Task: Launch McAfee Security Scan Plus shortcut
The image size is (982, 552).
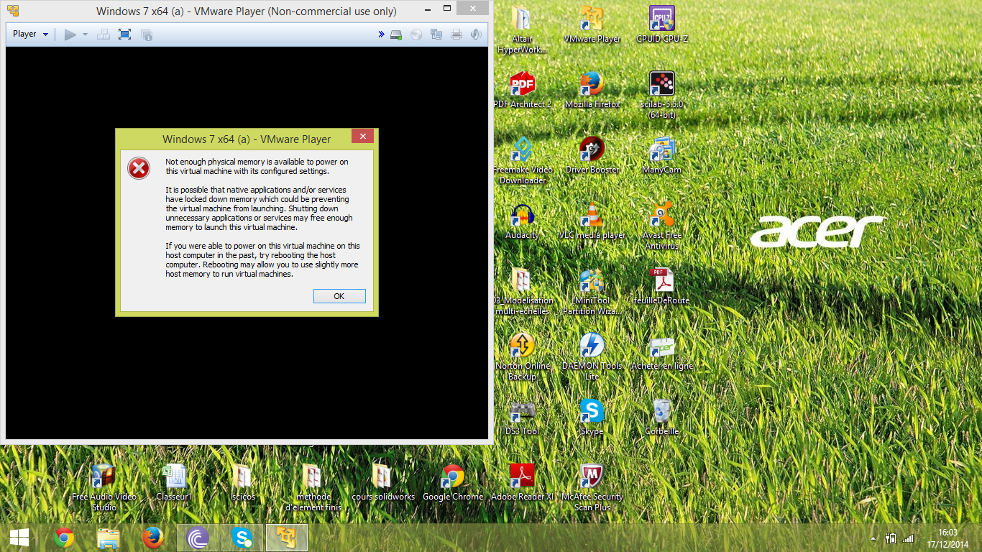Action: [592, 487]
